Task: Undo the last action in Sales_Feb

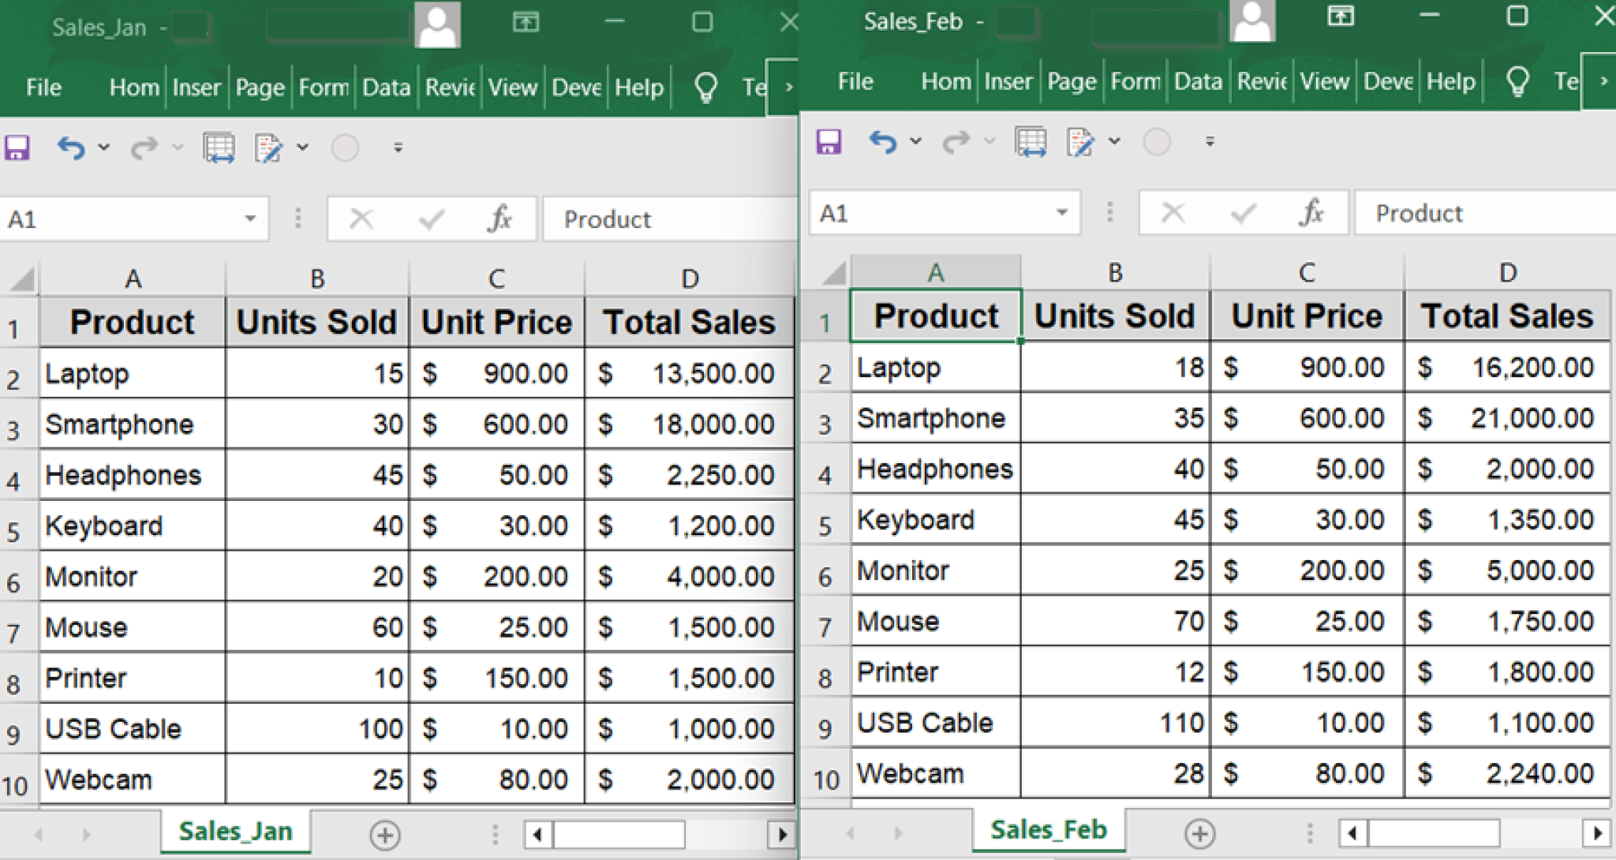Action: [x=881, y=142]
